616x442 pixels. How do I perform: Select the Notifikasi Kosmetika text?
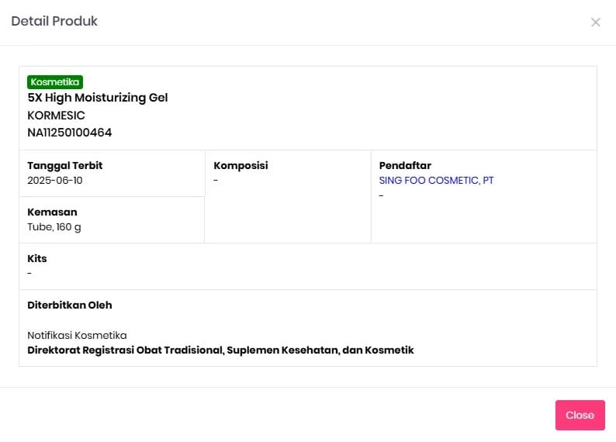tap(77, 335)
